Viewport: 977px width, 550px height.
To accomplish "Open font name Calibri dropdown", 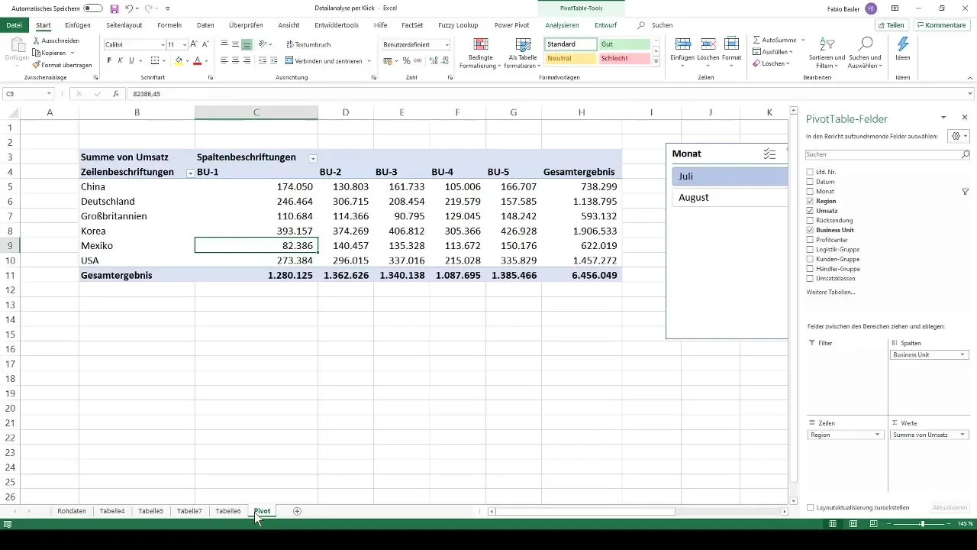I will pyautogui.click(x=163, y=45).
